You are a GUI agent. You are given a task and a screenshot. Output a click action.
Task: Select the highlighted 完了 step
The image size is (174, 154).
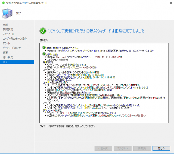5,62
